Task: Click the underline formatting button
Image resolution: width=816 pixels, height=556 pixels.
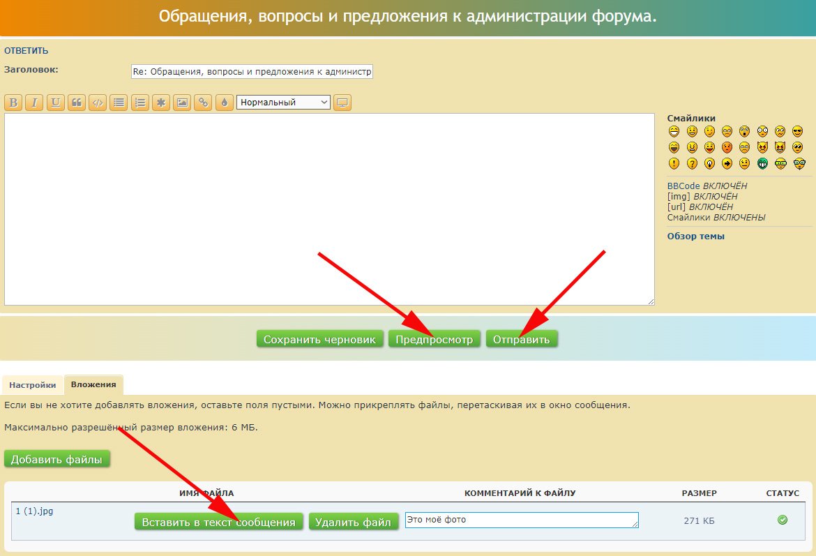Action: coord(56,103)
